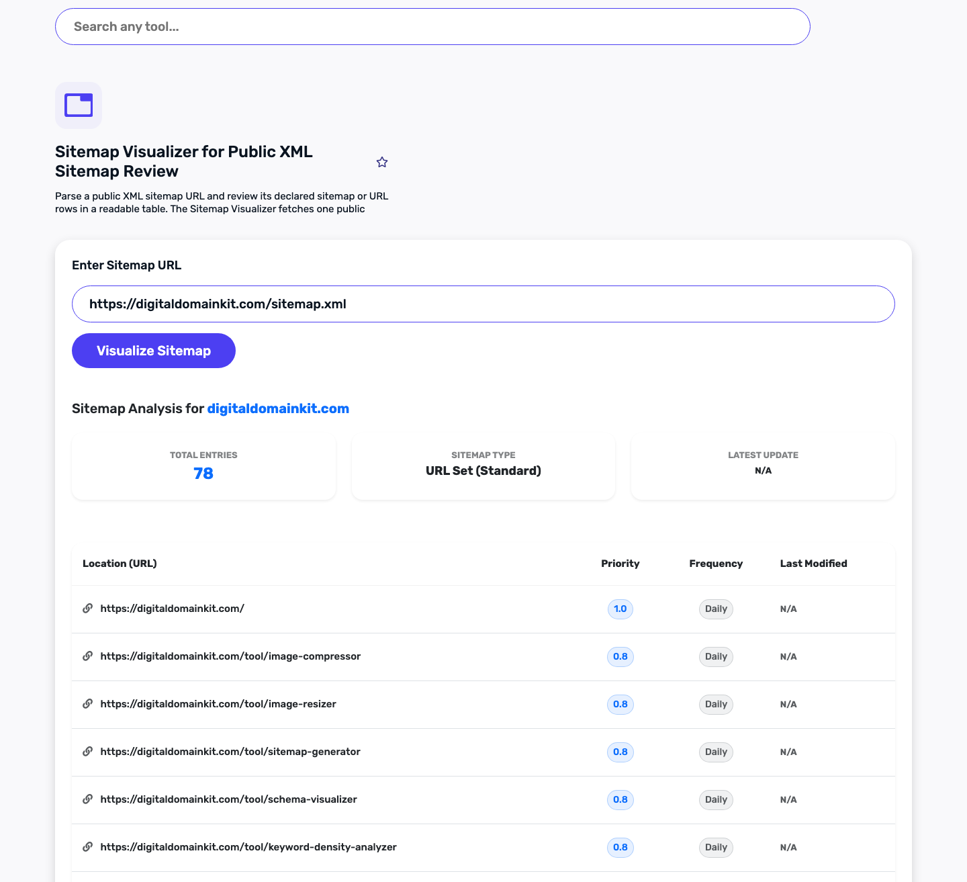Click the Daily badge for keyword-density-analyzer

(x=716, y=848)
